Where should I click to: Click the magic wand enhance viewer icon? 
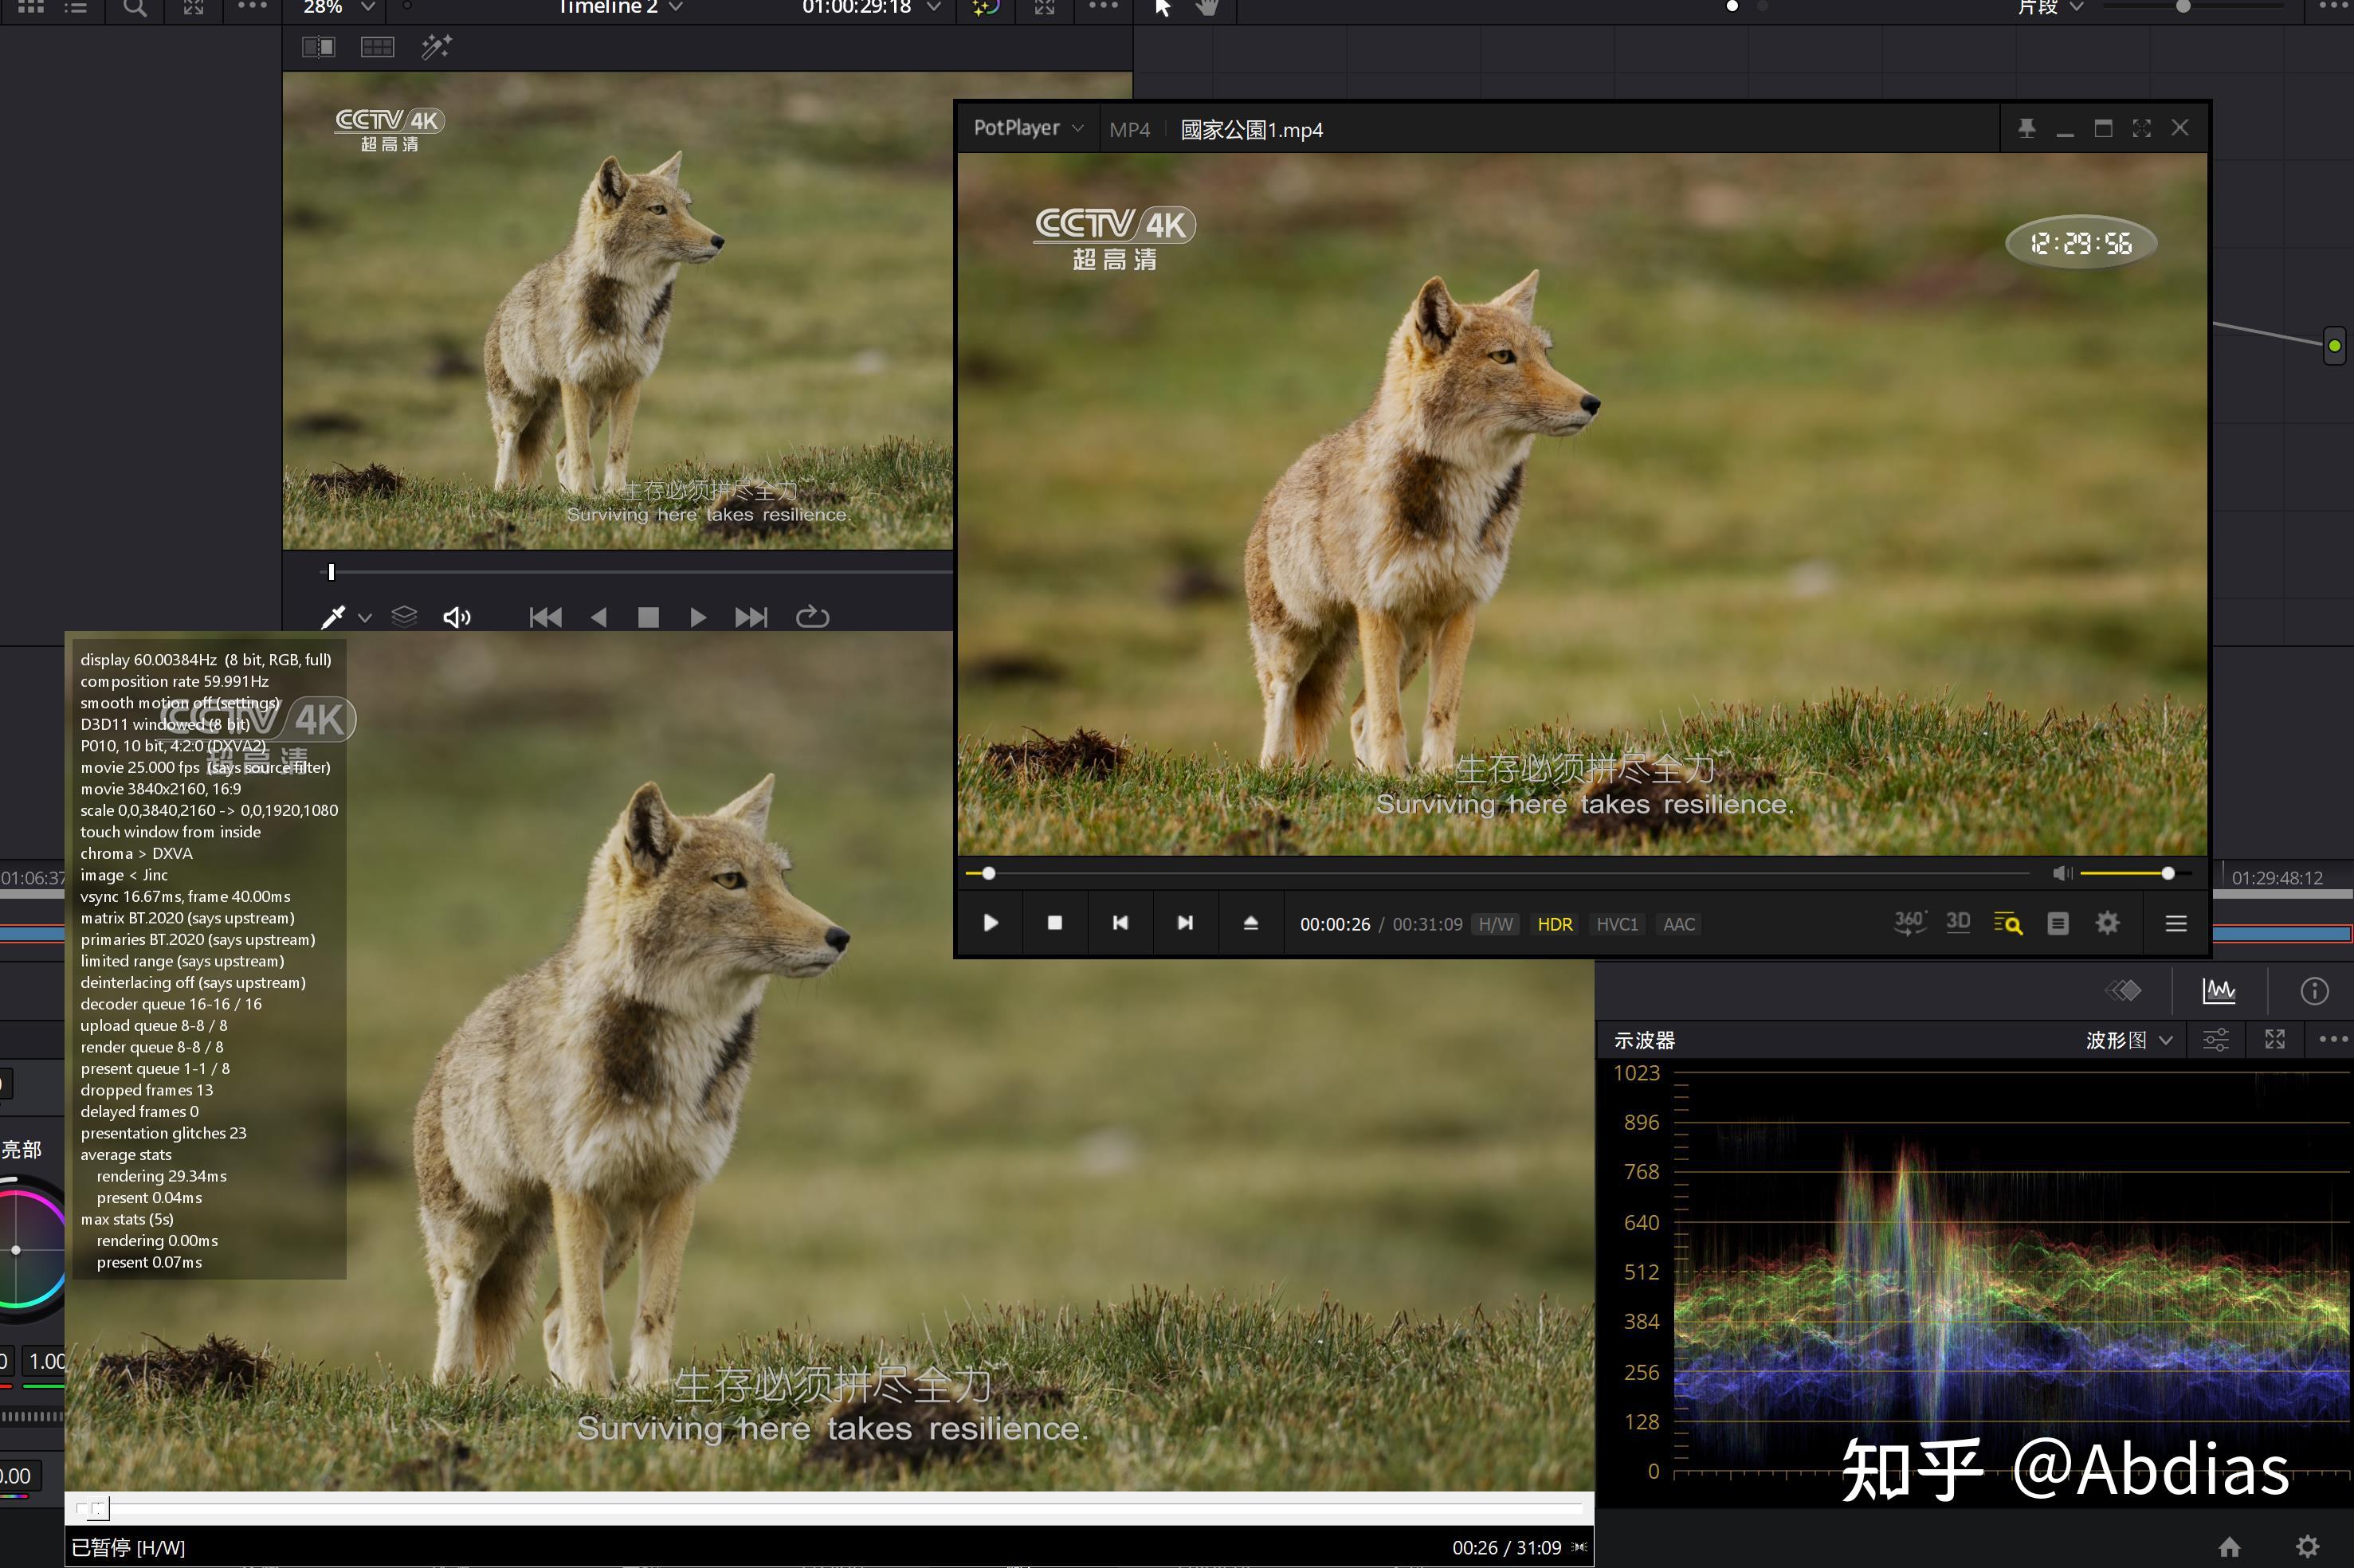click(436, 47)
